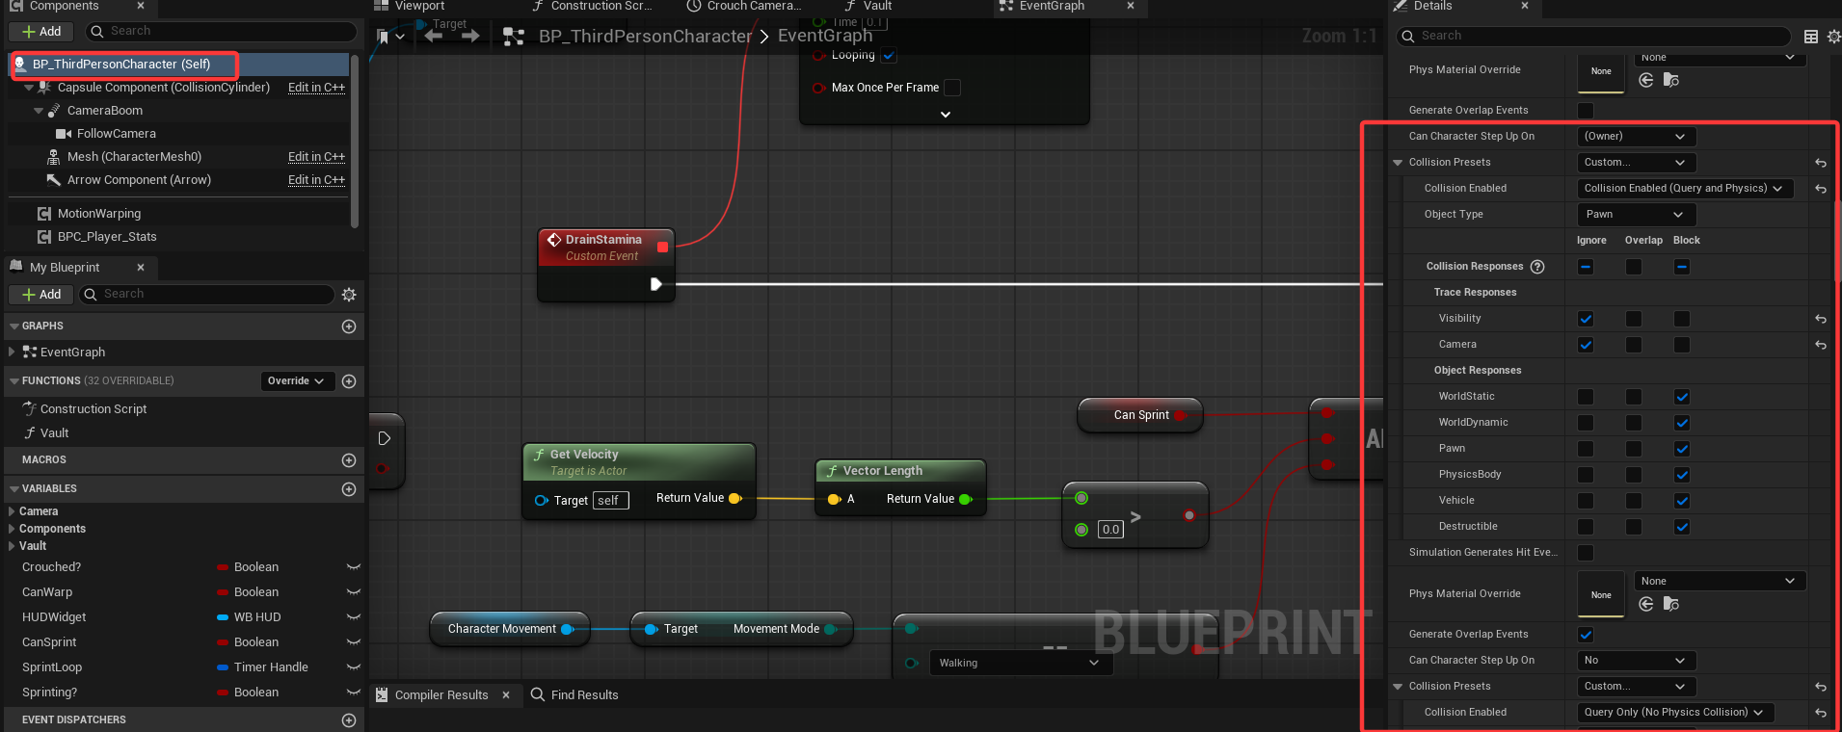1842x732 pixels.
Task: Set Camera response to Overlap checkbox
Action: coord(1634,345)
